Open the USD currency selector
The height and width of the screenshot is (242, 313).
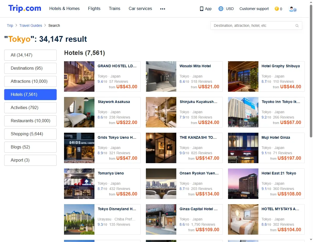pyautogui.click(x=230, y=9)
